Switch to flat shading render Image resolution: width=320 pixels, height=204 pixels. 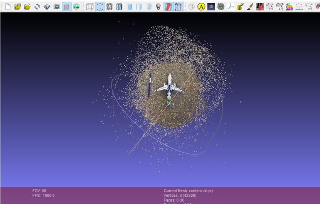click(139, 7)
